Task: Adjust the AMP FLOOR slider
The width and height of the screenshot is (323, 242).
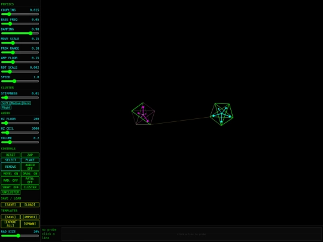Action: pos(20,62)
